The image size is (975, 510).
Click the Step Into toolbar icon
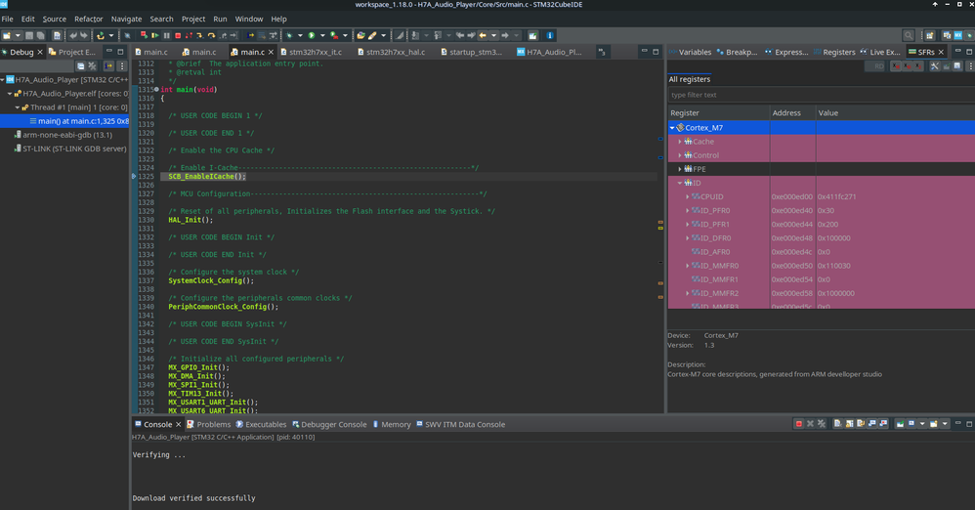(199, 35)
